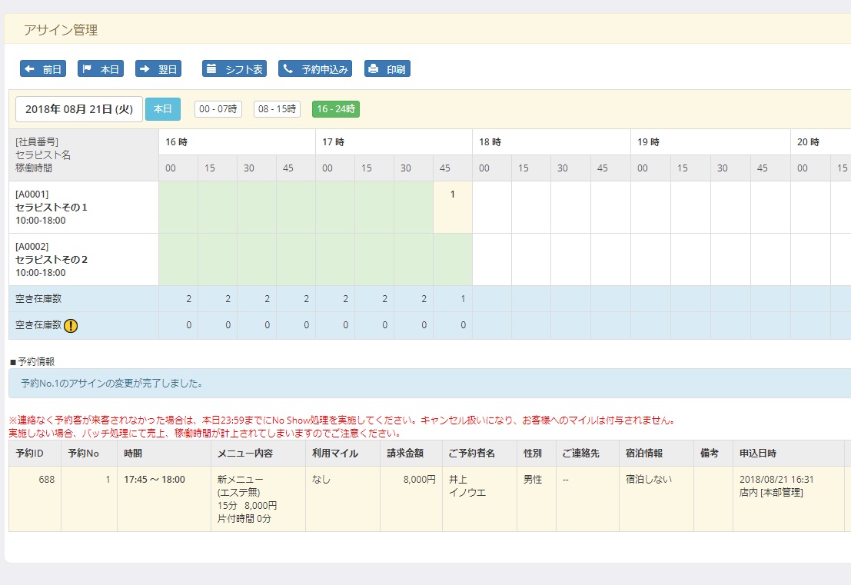Open the 予約申込み reservation form

tap(314, 68)
